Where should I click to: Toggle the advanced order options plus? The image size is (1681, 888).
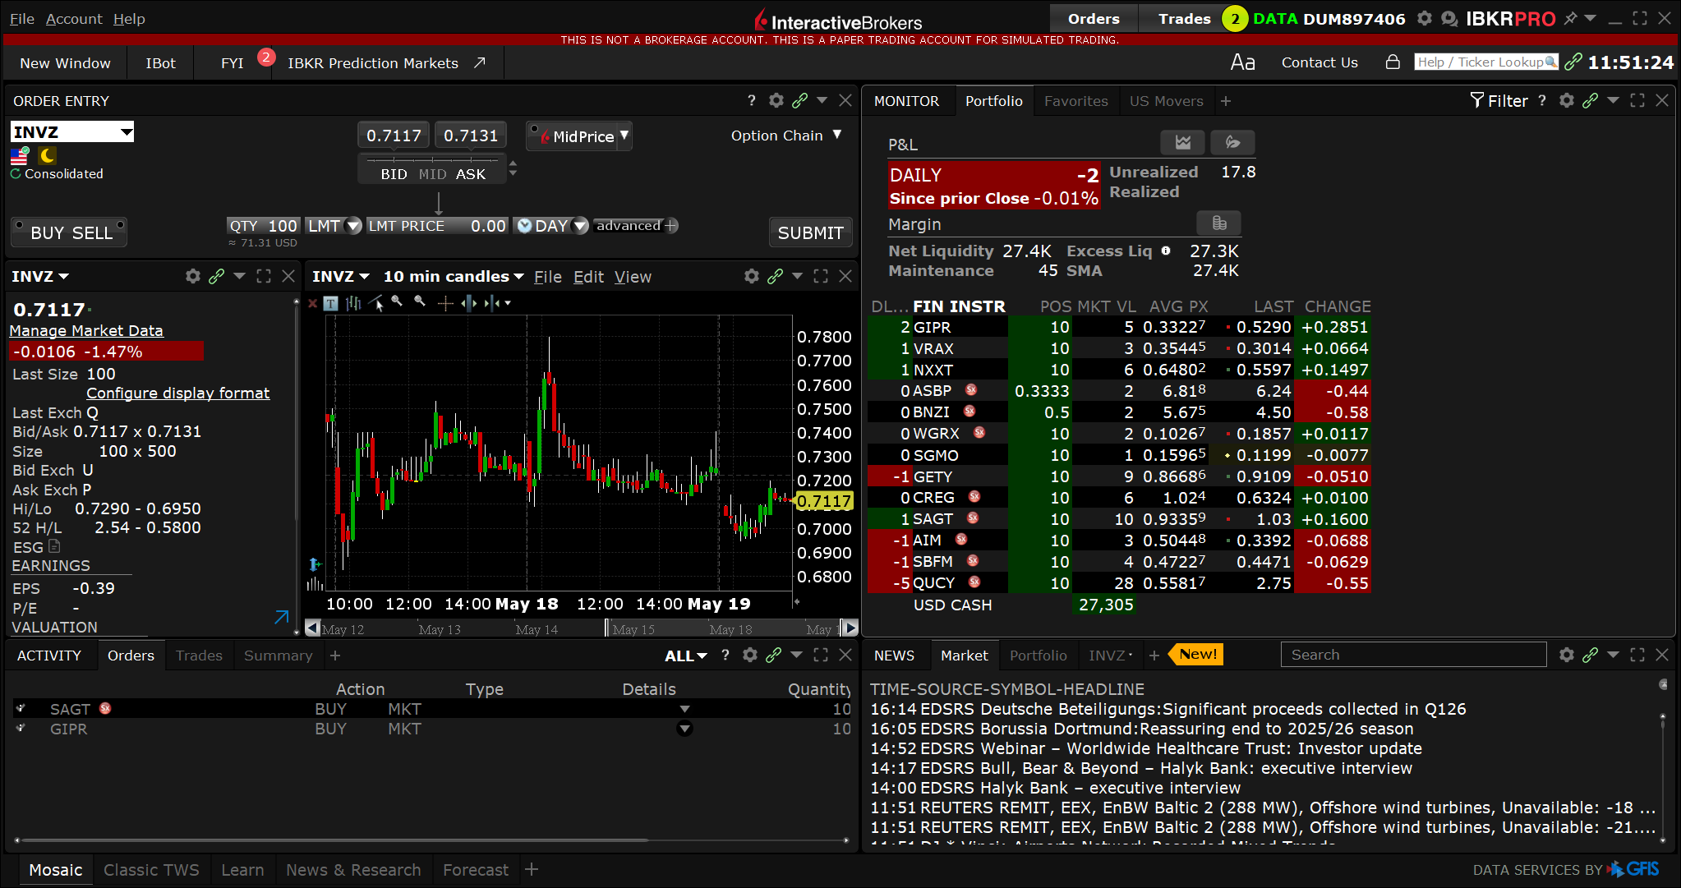click(x=671, y=225)
